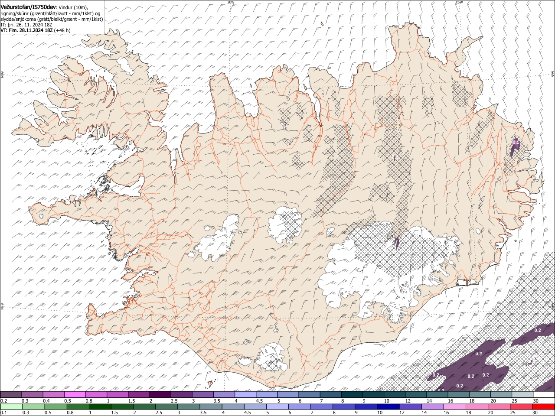Pick the bright red lower legend swatch after 30

(543, 407)
